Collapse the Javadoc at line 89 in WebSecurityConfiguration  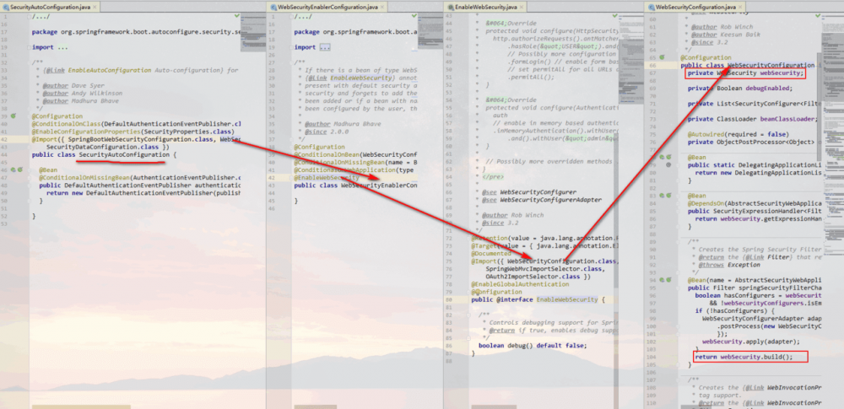point(679,242)
